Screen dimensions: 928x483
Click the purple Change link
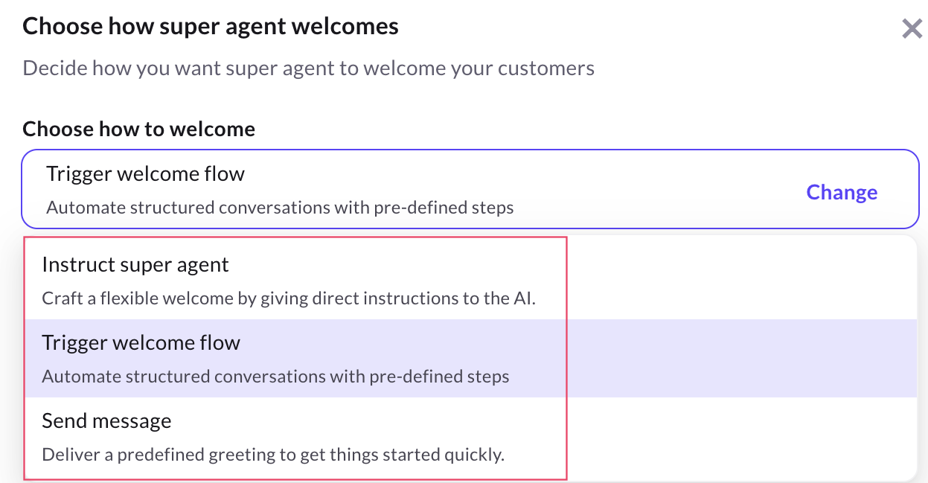coord(842,192)
